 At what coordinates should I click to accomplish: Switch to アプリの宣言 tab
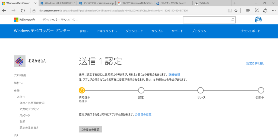coord(96,3)
